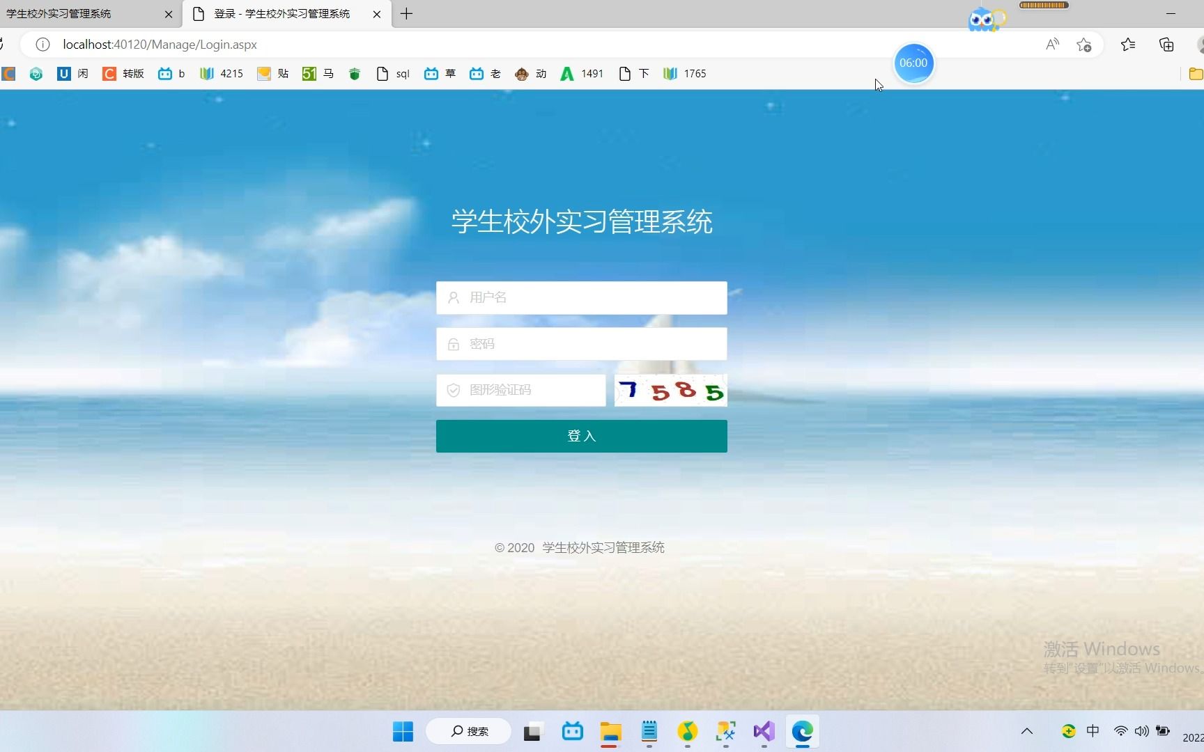Screen dimensions: 1204x752
Task: Open a new browser tab
Action: (x=406, y=13)
